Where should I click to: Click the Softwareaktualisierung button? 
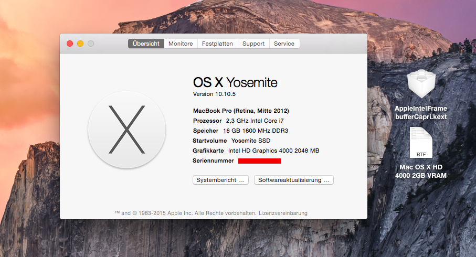click(x=294, y=180)
